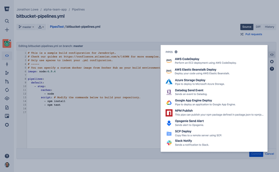Click the Opsgenie logo icon
Screen dimensions: 279x172
(x=169, y=123)
